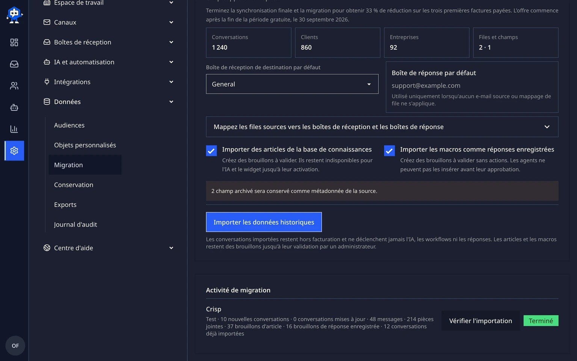Uncheck Importer des articles de la base
Viewport: 577px width, 361px height.
211,151
